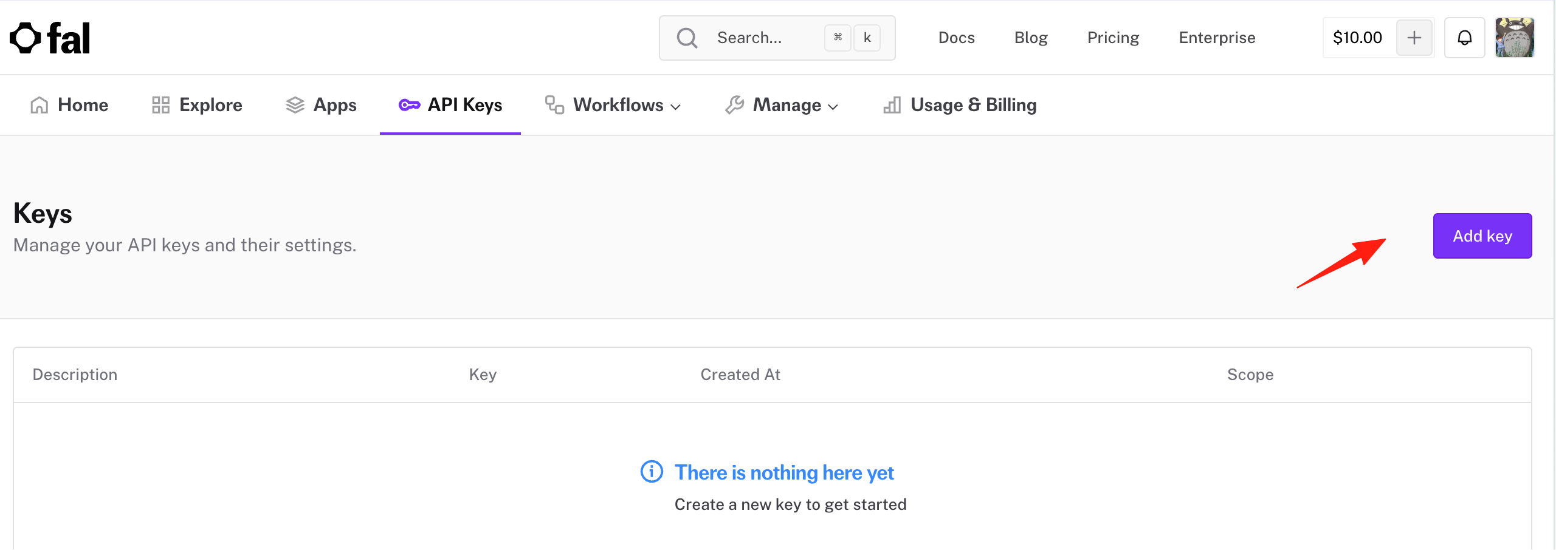
Task: Click the Home house icon
Action: tap(40, 105)
